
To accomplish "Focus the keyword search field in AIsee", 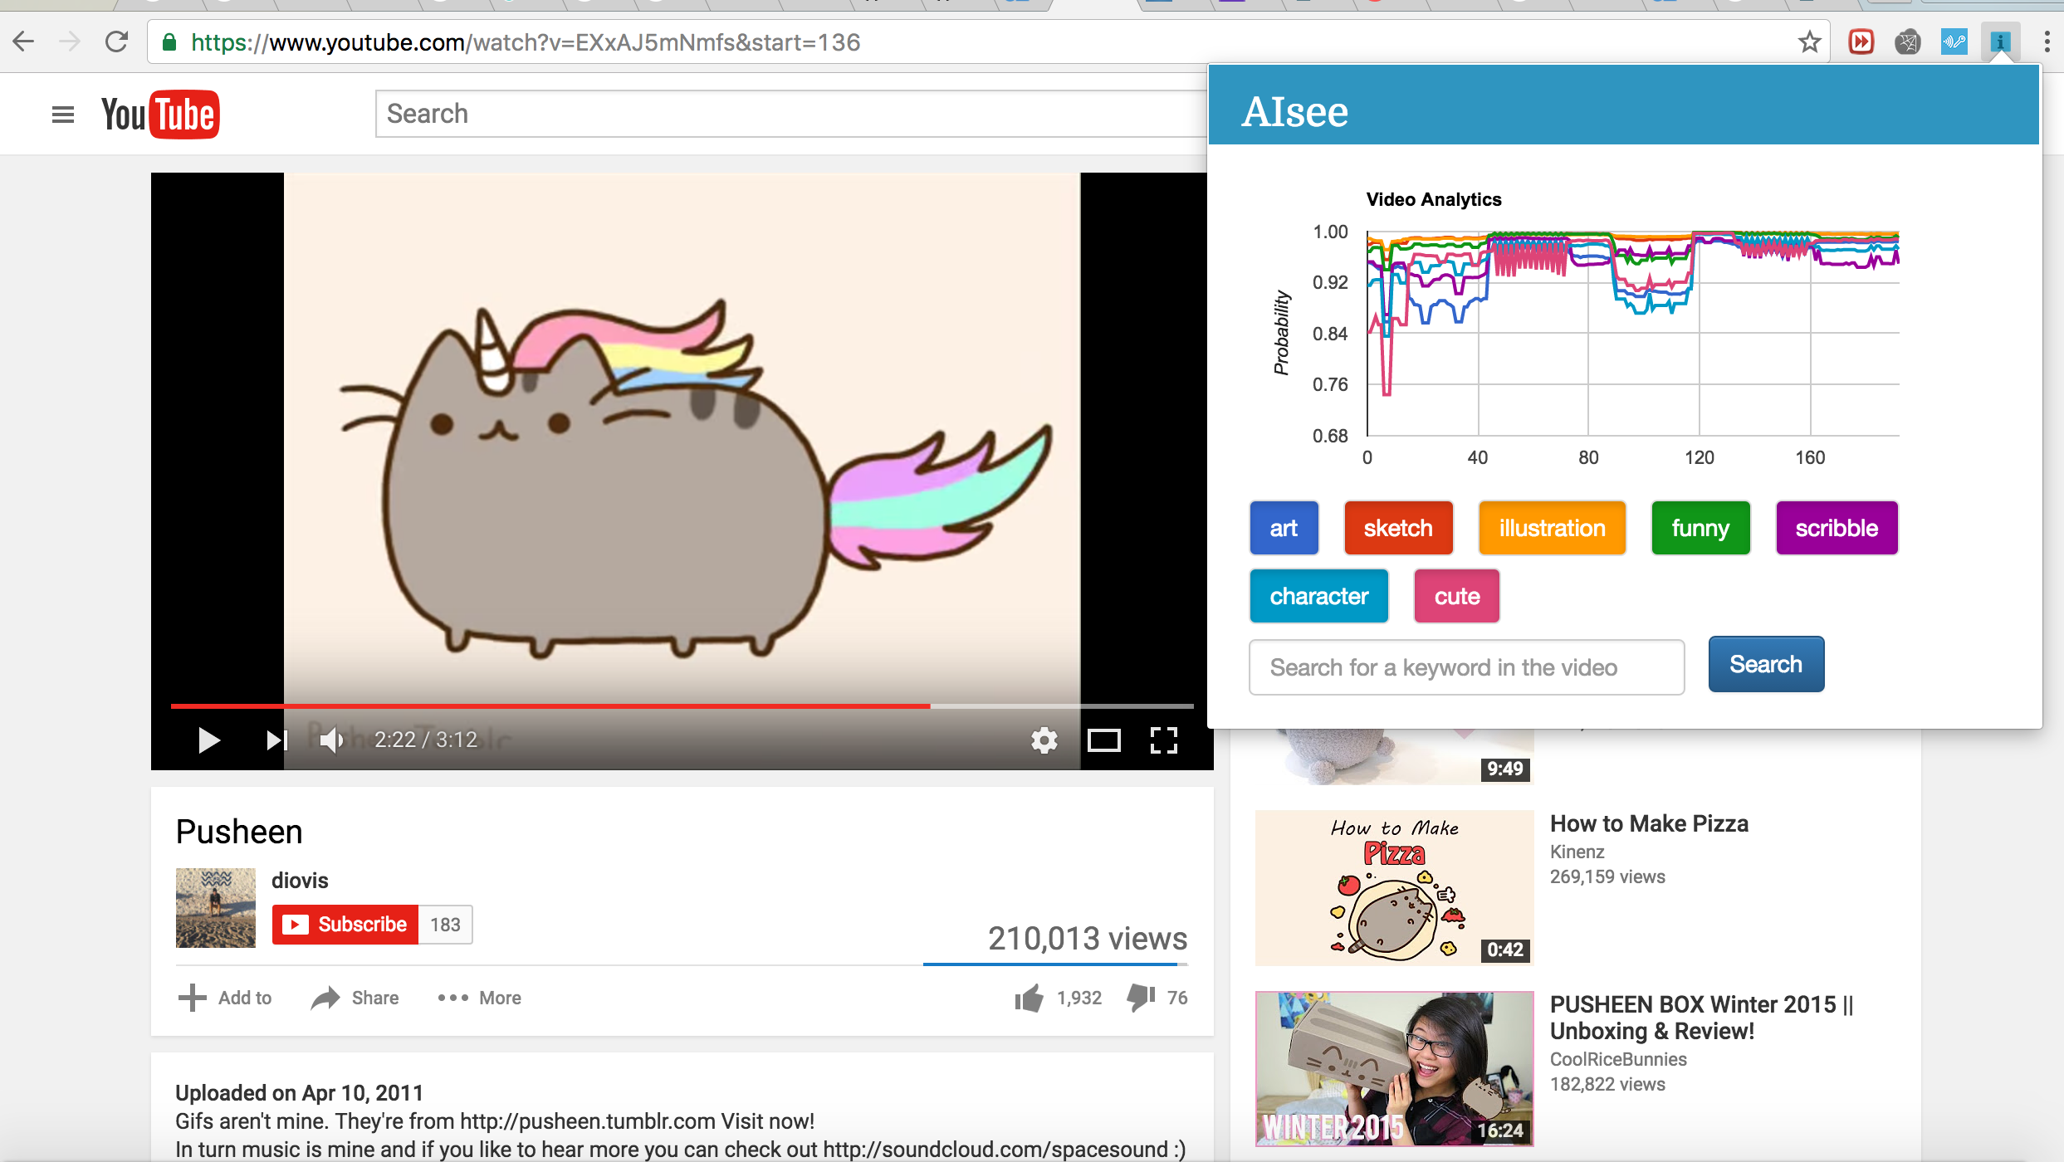I will [1466, 667].
